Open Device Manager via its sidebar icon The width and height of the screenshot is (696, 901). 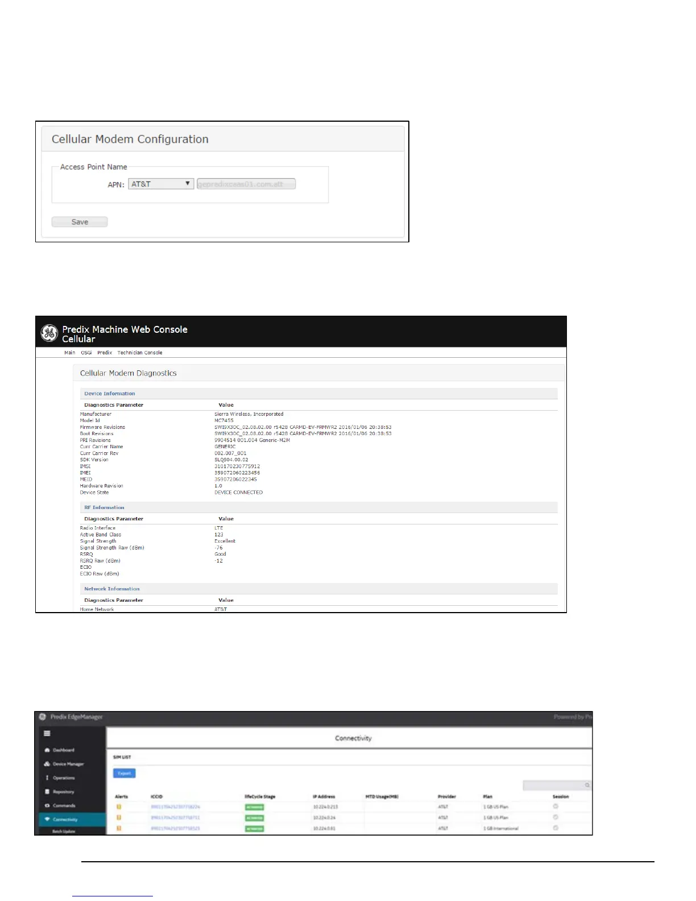tap(47, 764)
